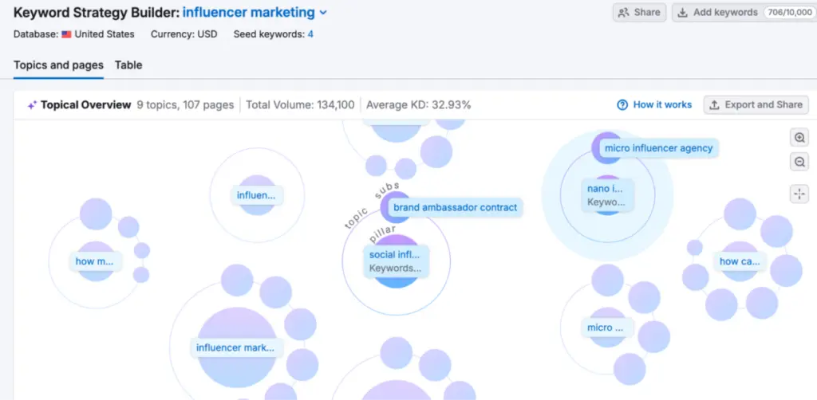817x400 pixels.
Task: Click the Share button
Action: [x=639, y=13]
